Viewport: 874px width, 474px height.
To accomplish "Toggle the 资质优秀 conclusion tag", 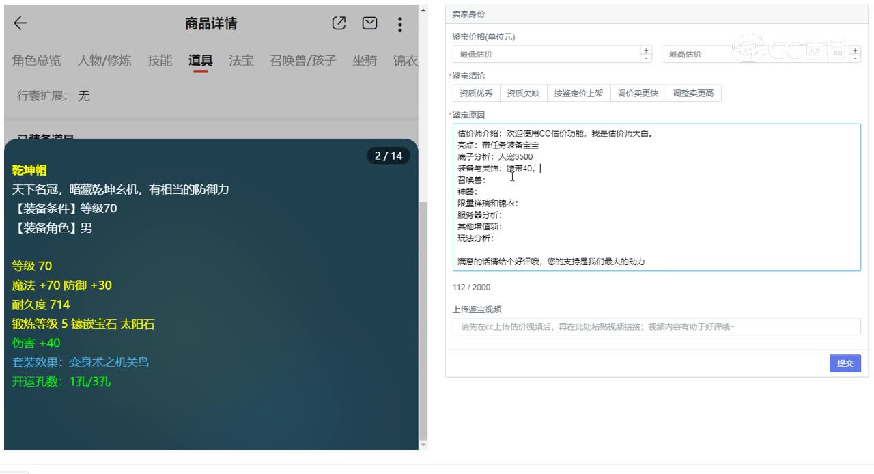I will coord(475,93).
